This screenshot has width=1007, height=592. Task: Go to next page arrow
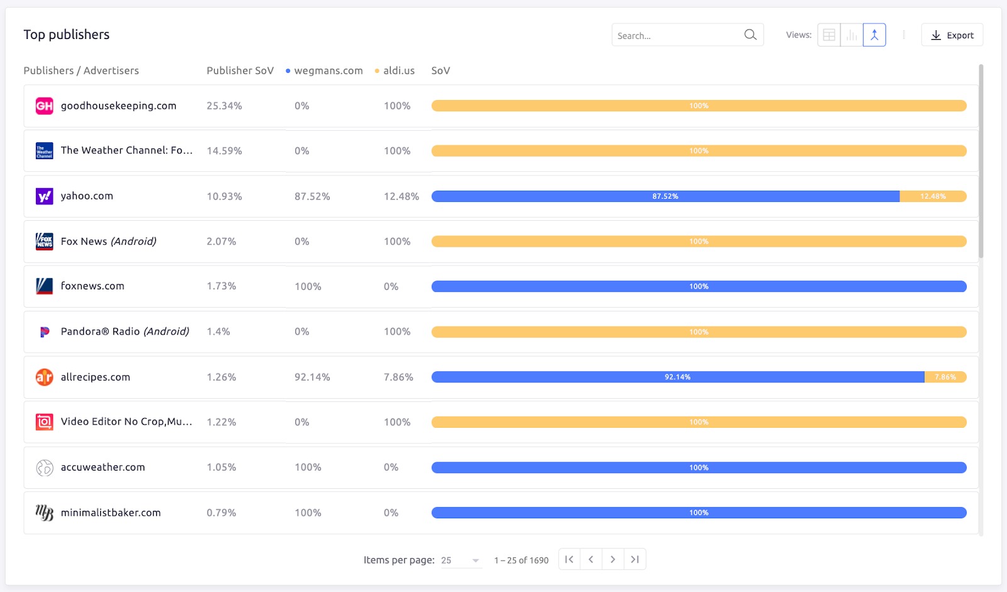(613, 559)
